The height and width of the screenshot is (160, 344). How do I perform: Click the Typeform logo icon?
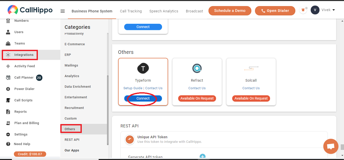point(143,68)
